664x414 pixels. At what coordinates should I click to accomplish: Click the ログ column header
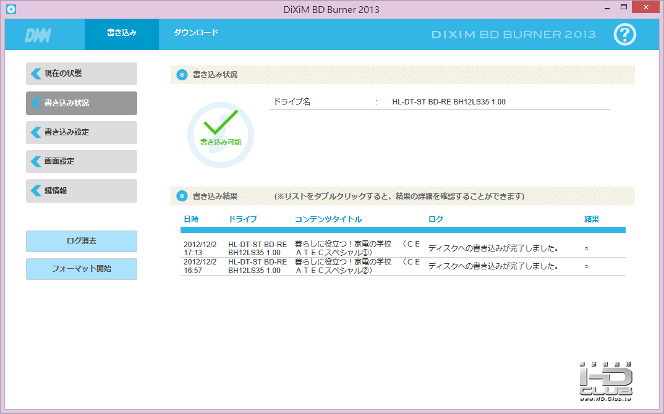point(436,219)
